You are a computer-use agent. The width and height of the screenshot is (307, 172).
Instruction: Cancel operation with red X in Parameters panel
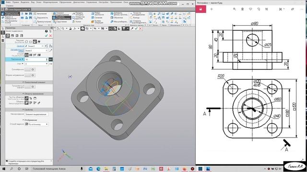[x=50, y=36]
